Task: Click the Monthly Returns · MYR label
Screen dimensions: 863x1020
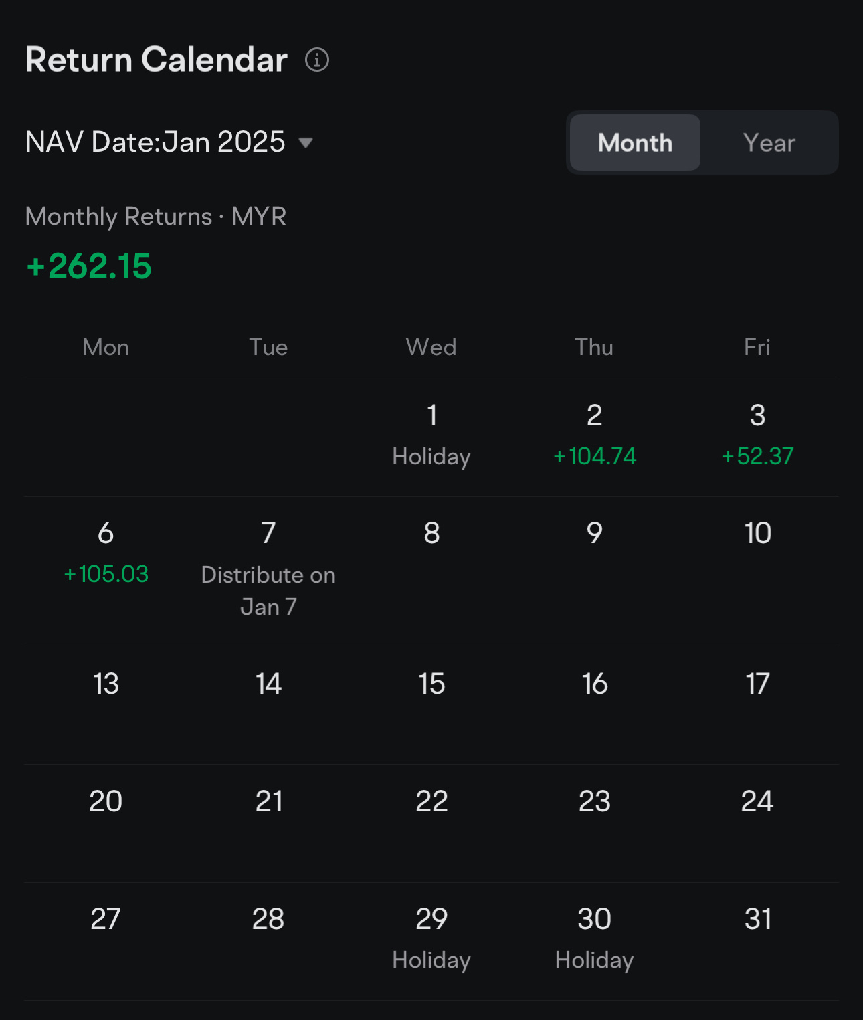Action: [156, 217]
